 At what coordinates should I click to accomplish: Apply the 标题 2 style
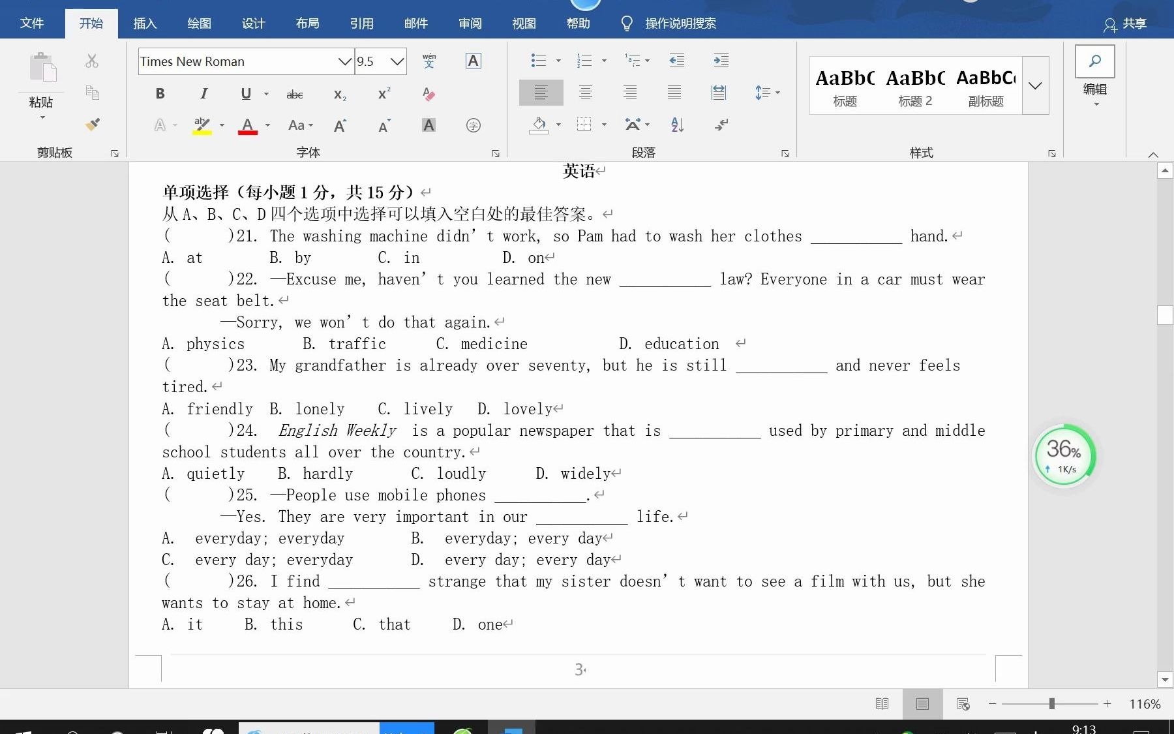point(915,86)
